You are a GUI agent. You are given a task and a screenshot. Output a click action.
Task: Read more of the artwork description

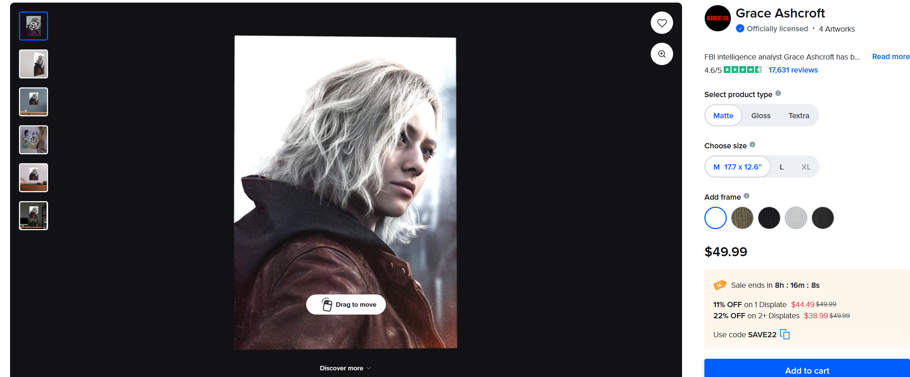tap(891, 57)
